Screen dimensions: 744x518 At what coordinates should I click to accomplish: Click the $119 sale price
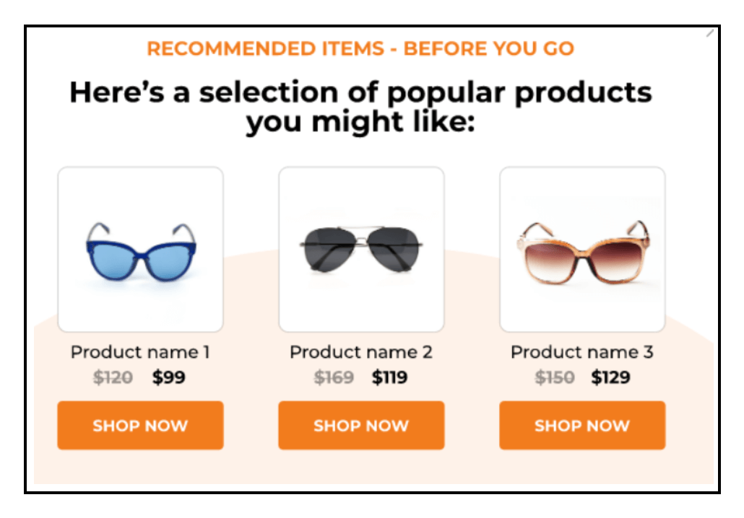[x=390, y=377]
